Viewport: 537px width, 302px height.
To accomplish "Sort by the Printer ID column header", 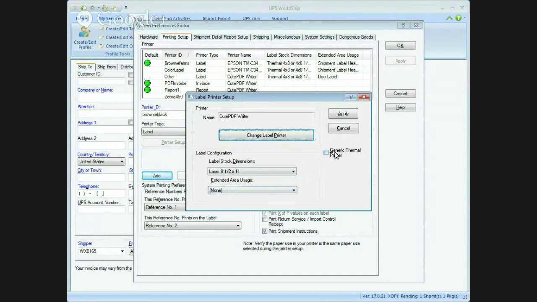I will [x=177, y=55].
